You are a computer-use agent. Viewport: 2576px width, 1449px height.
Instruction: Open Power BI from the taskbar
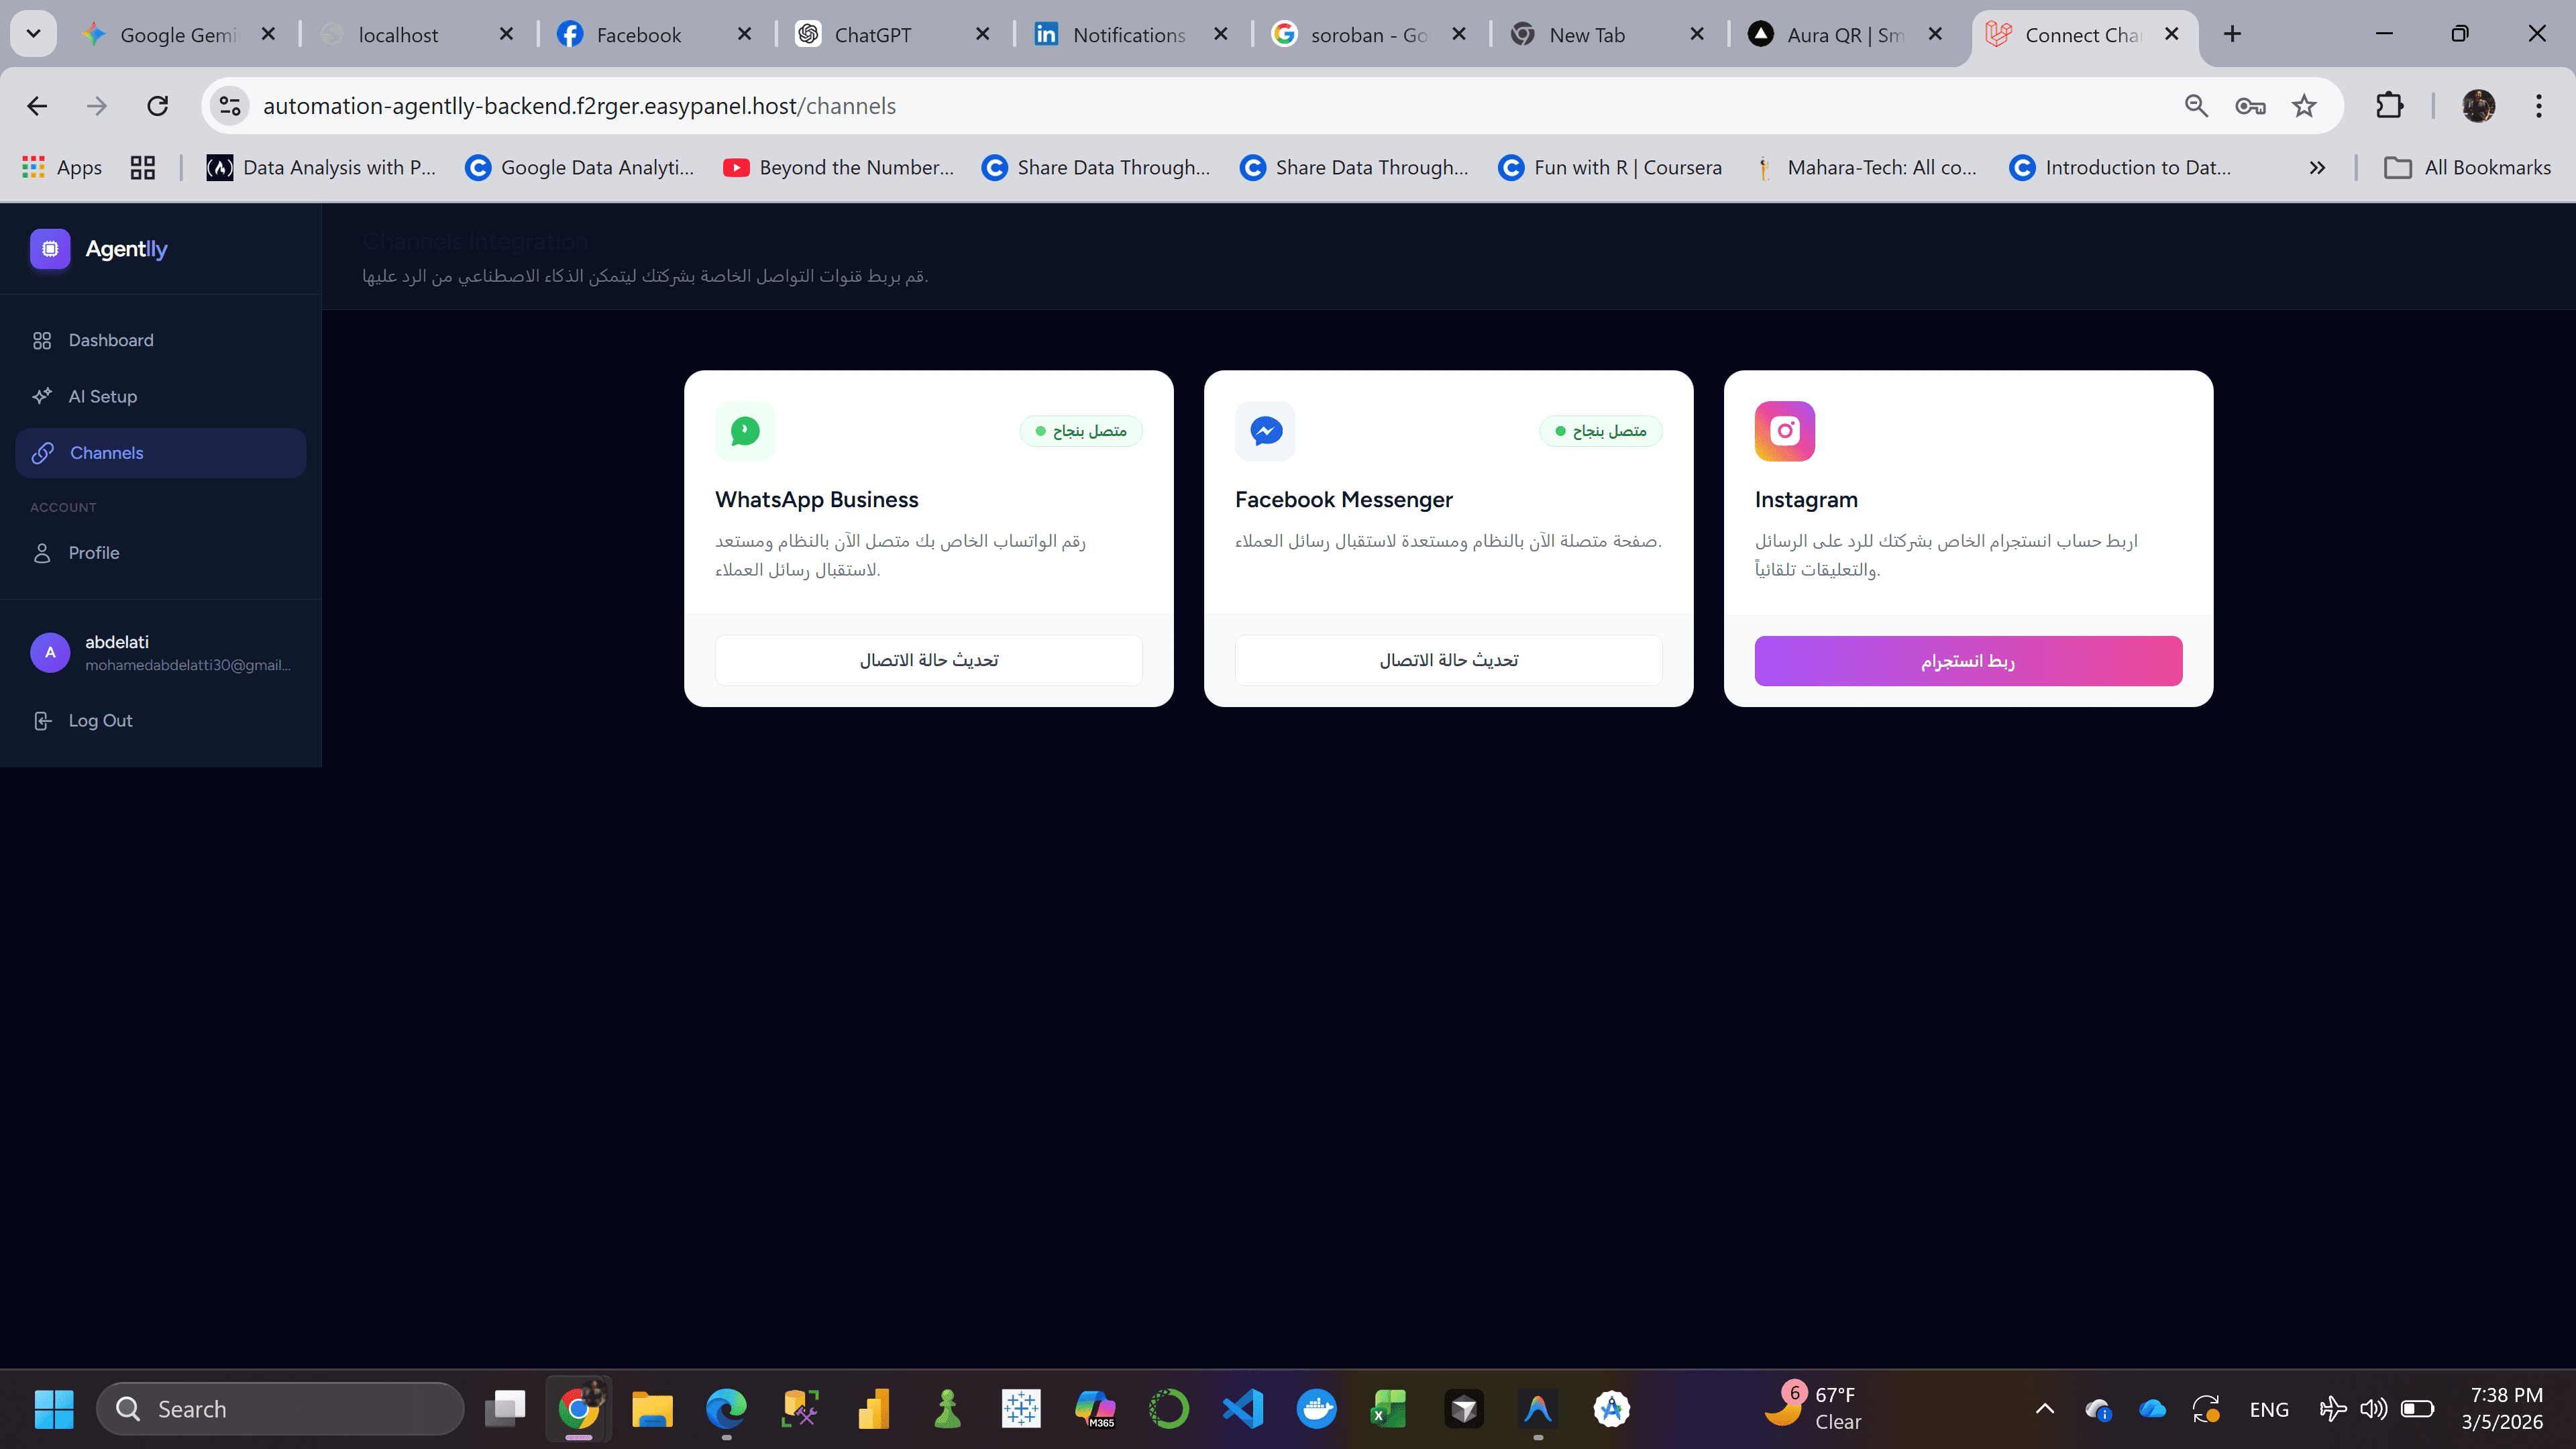point(874,1410)
